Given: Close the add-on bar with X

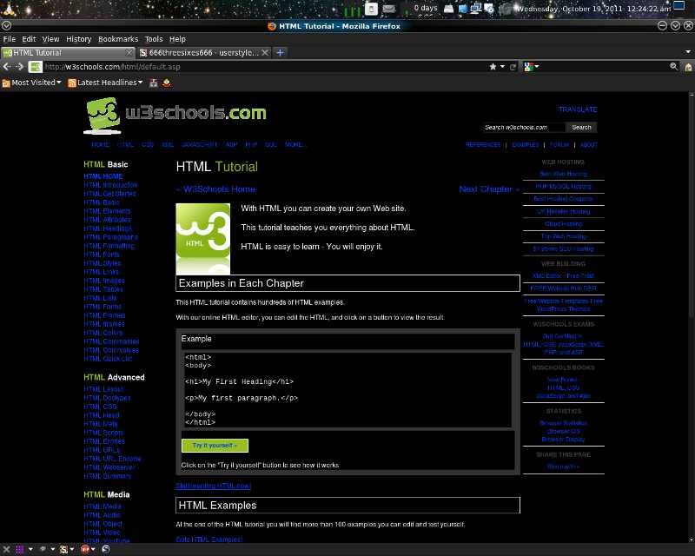Looking at the screenshot, I should pos(6,549).
